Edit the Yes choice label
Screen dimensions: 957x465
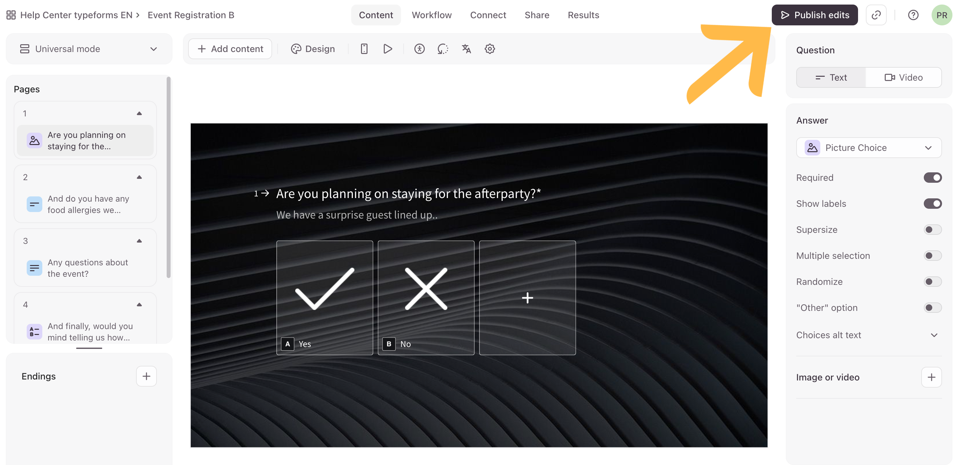click(x=305, y=344)
